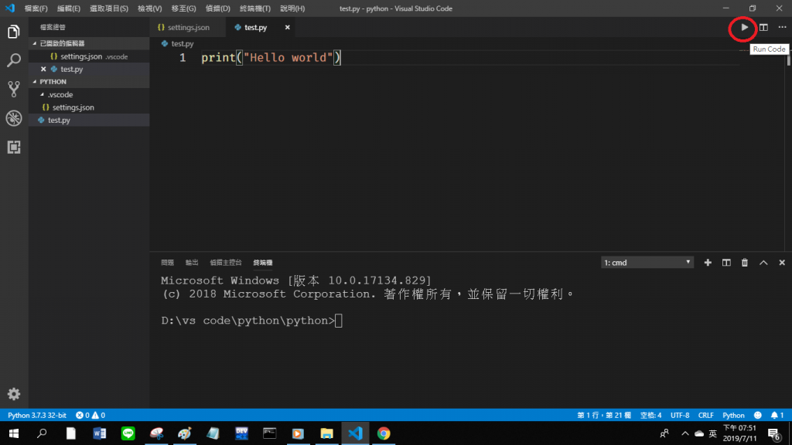
Task: Open the Debug view in activity bar
Action: pyautogui.click(x=14, y=118)
